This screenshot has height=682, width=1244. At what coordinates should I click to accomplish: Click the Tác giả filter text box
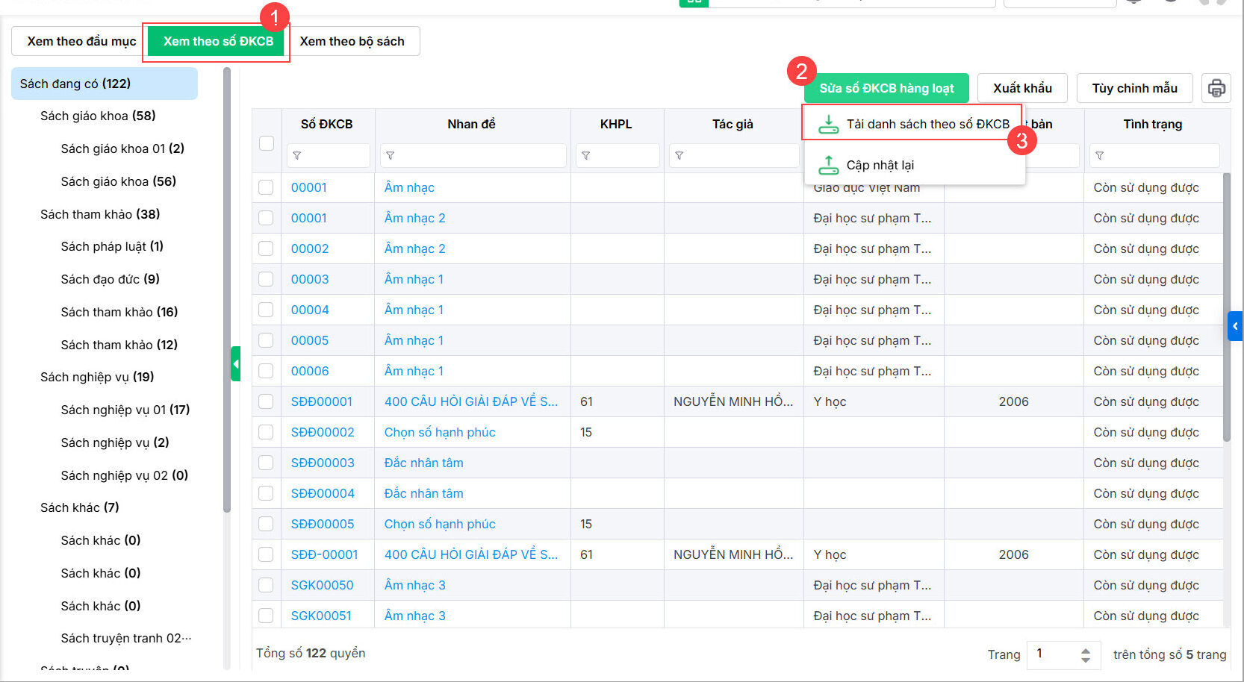(x=734, y=155)
